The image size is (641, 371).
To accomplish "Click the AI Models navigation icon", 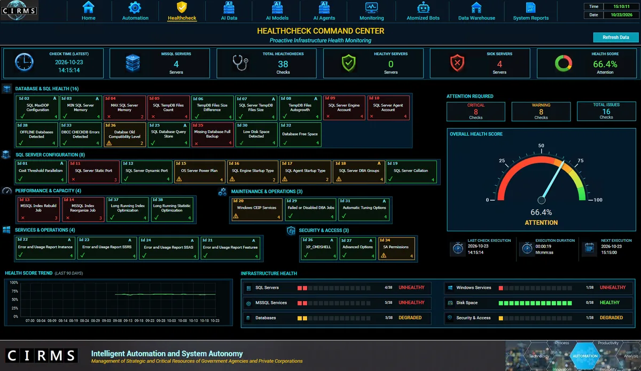I will coord(277,7).
